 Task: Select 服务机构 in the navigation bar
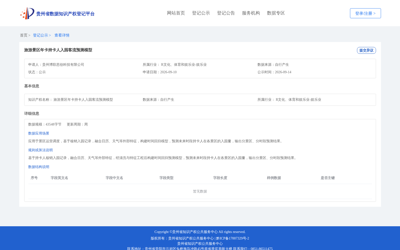coord(251,13)
